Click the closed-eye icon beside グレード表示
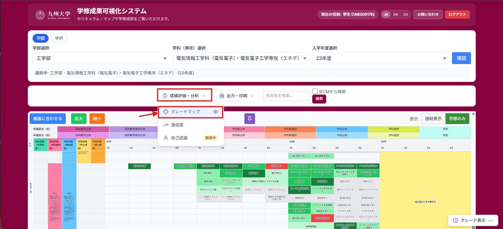 point(490,220)
